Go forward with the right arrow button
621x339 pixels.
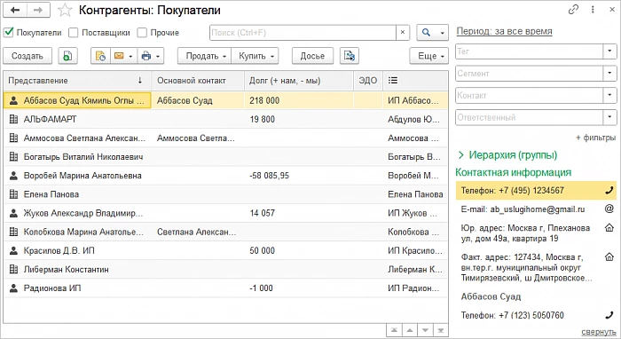38,11
